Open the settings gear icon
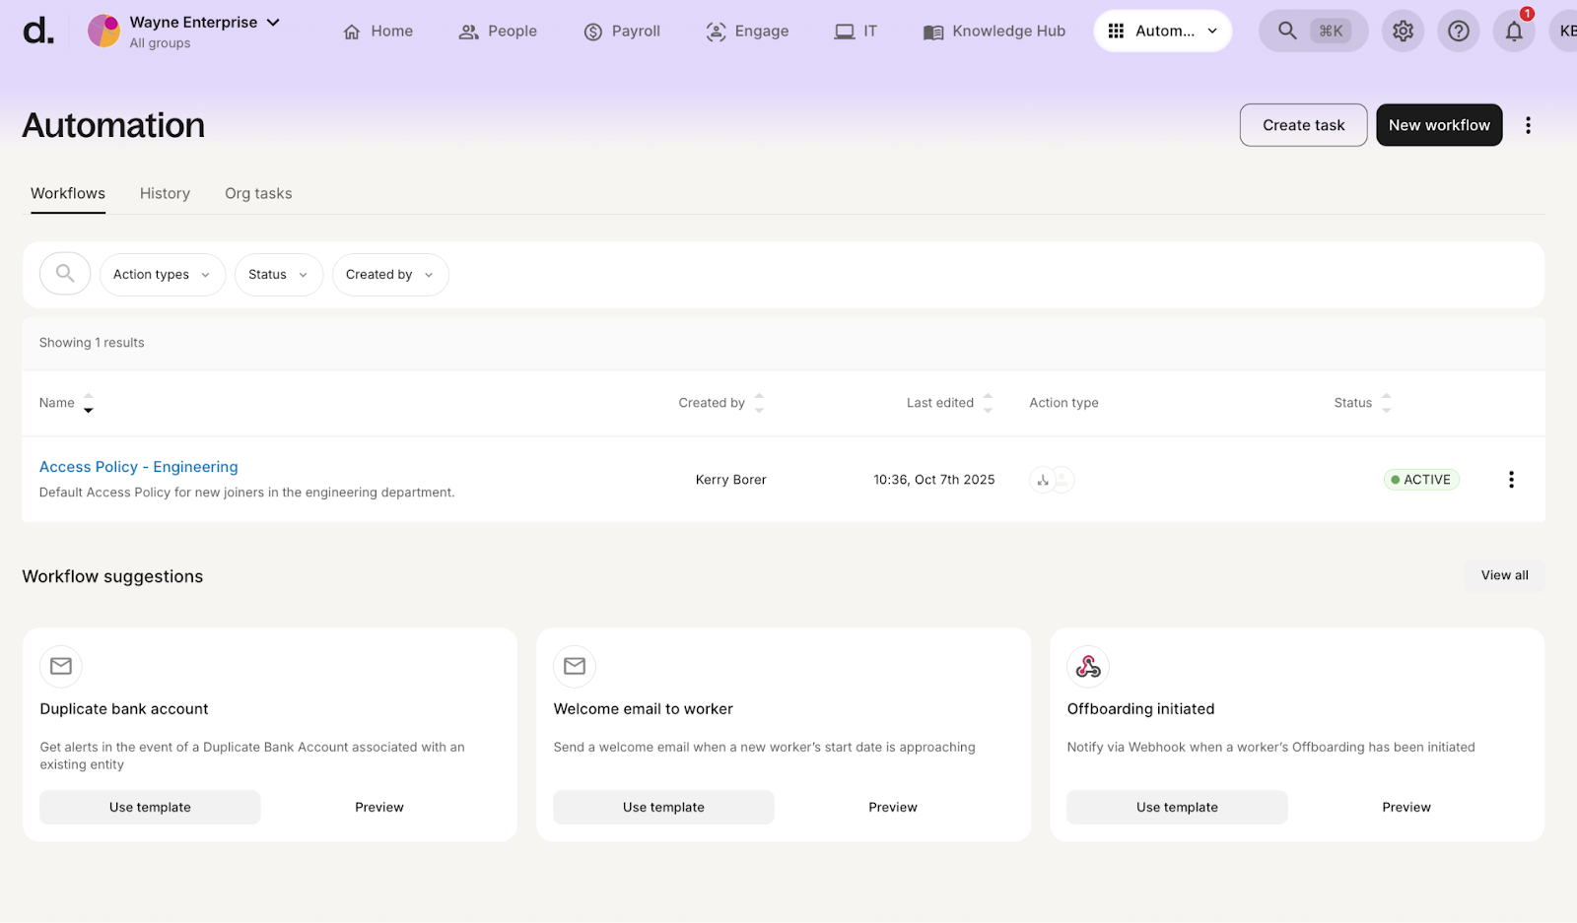The height and width of the screenshot is (923, 1577). [x=1403, y=32]
